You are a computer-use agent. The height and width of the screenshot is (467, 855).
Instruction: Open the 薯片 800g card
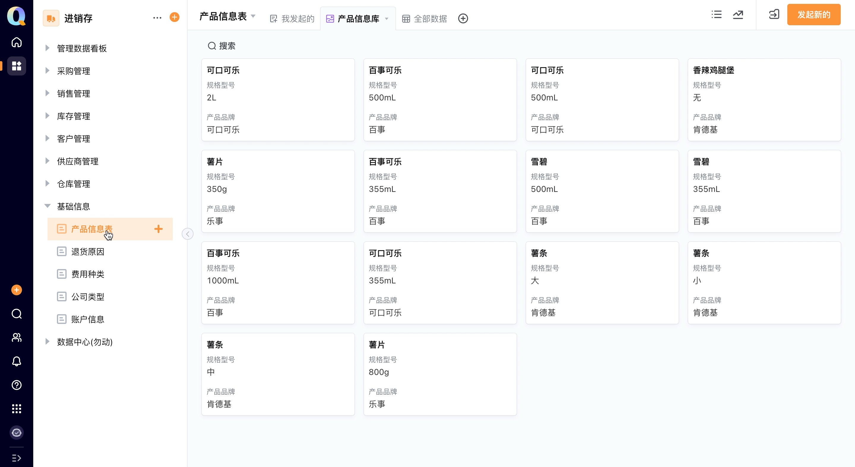[x=440, y=374]
